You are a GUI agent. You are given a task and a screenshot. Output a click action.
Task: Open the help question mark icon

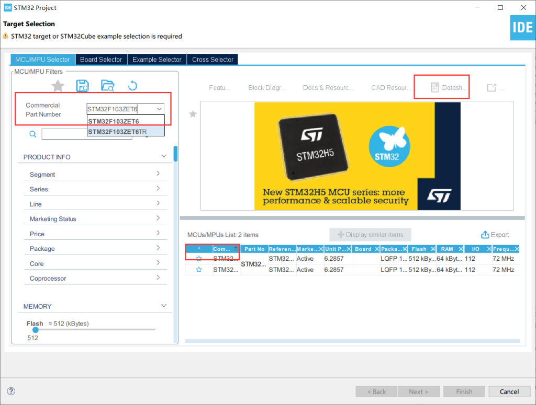coord(11,391)
